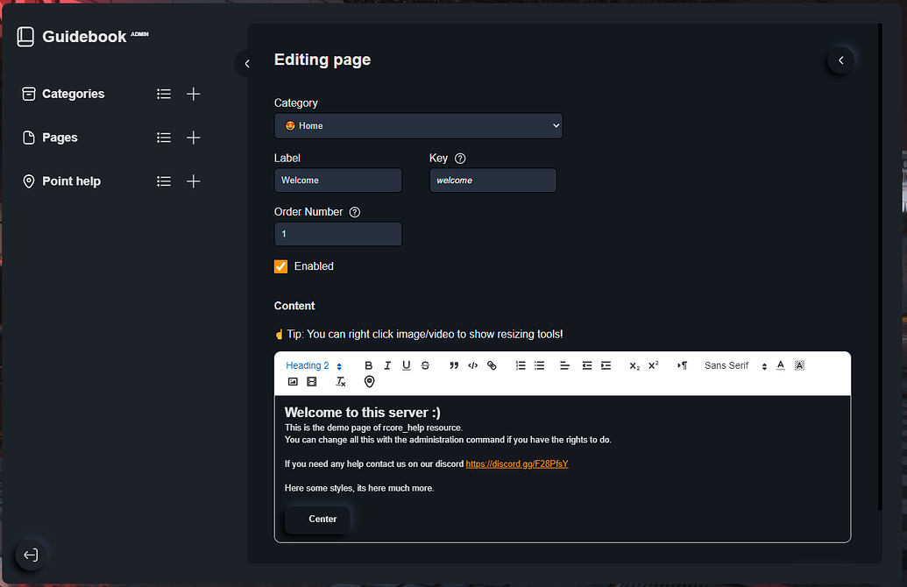Insert a map point with the pin icon
Viewport: 907px width, 587px height.
(x=369, y=381)
